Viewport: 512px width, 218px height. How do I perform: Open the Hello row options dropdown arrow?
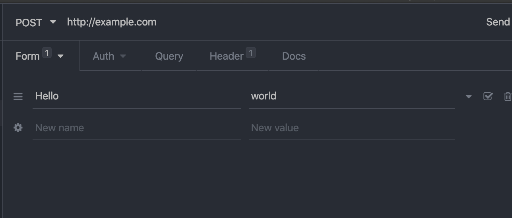coord(469,97)
